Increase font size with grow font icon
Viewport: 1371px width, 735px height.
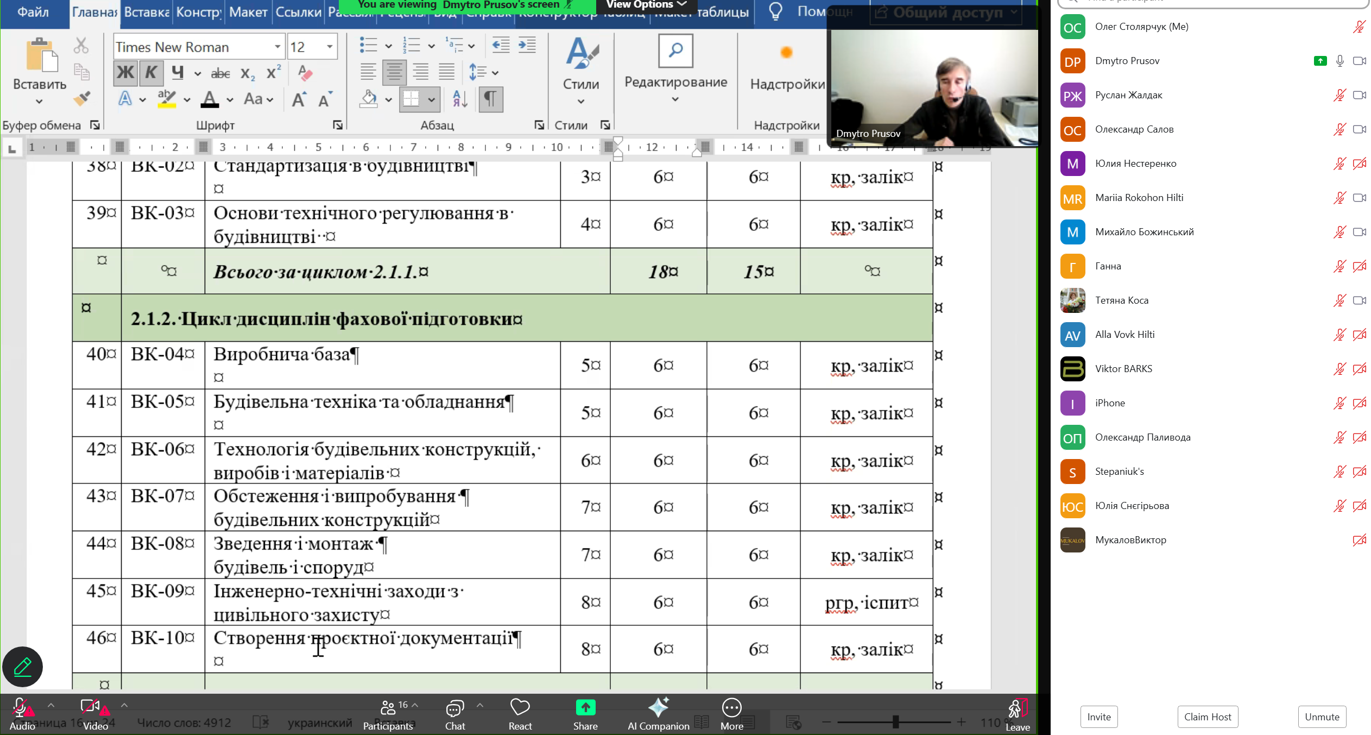pyautogui.click(x=299, y=99)
